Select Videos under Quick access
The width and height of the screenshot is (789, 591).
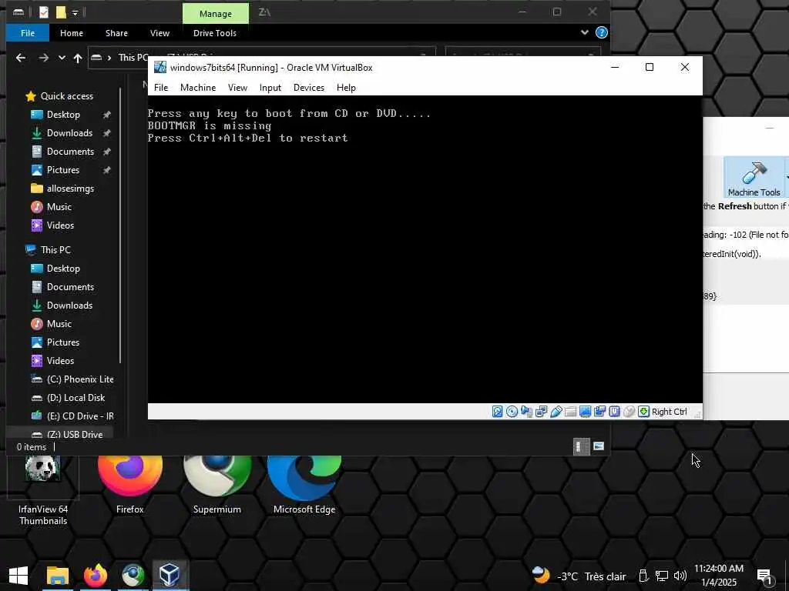[60, 225]
